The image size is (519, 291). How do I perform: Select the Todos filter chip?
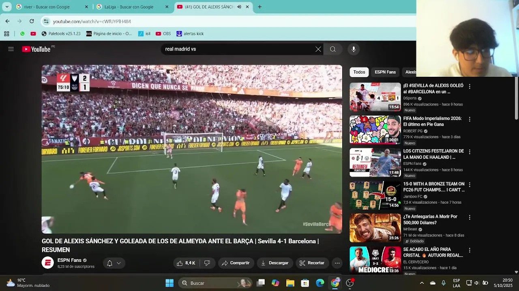point(359,72)
